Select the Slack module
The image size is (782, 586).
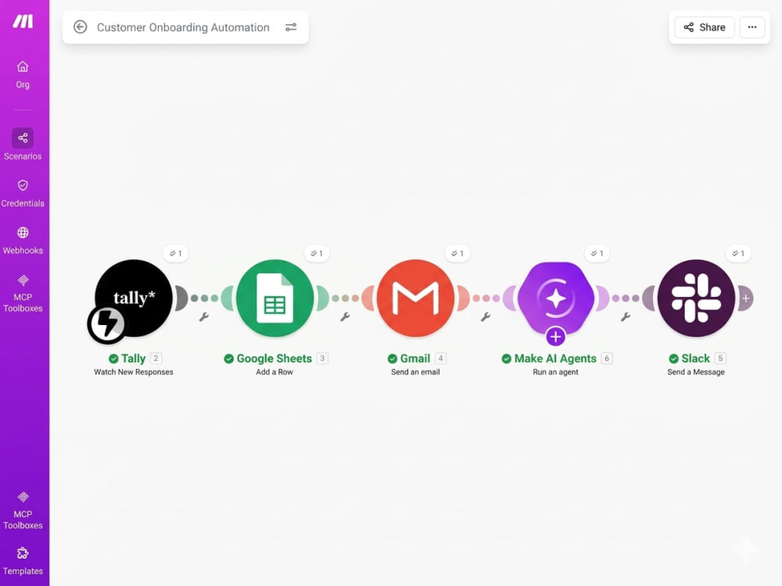tap(696, 298)
